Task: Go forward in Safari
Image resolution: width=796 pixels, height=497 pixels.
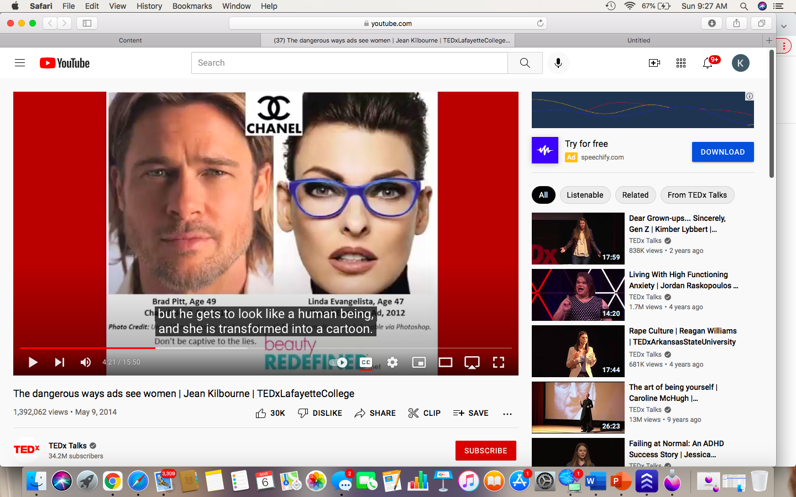Action: tap(65, 23)
